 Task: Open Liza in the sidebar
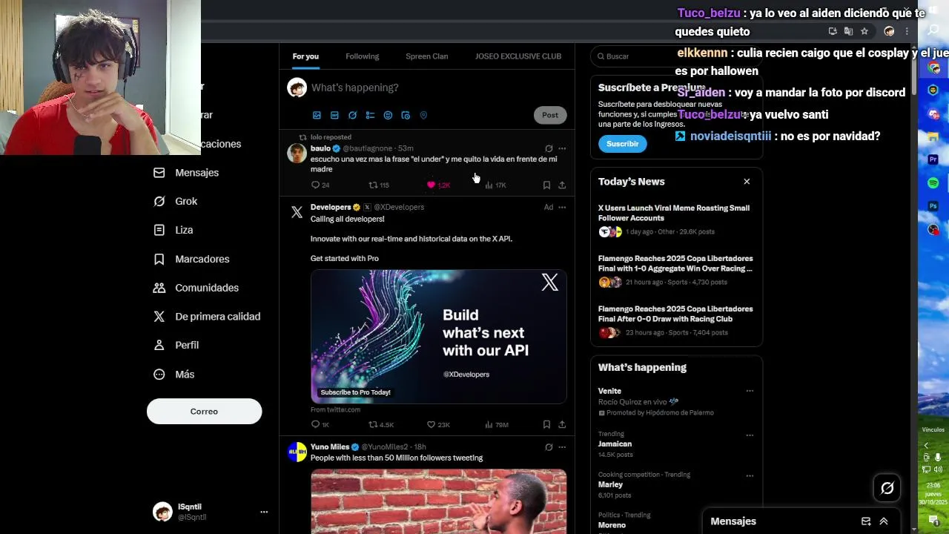[173, 230]
